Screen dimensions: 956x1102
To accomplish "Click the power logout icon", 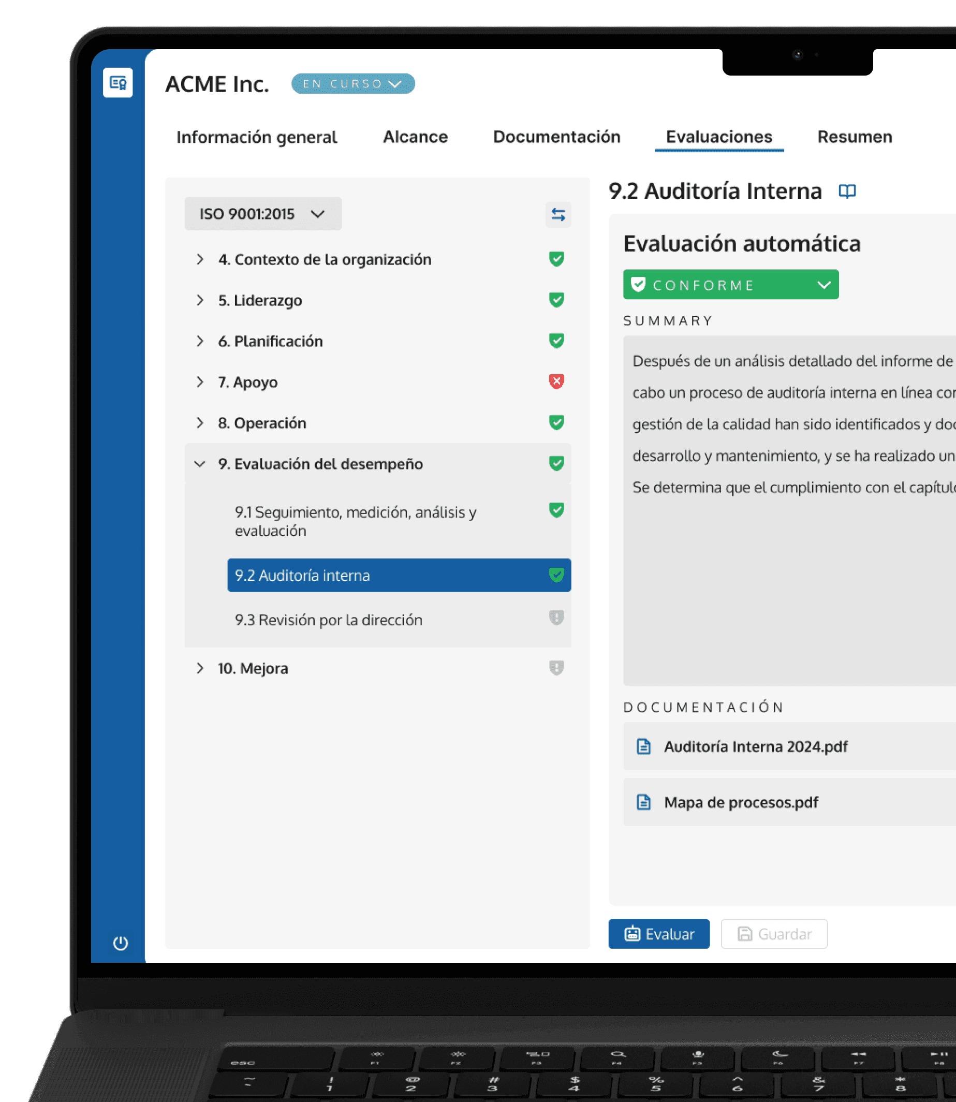I will [x=121, y=943].
